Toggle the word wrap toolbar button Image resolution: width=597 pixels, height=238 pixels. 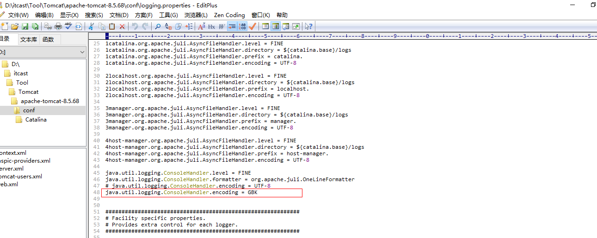click(232, 26)
